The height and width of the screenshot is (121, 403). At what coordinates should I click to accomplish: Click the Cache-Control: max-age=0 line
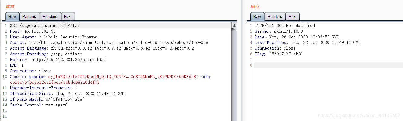tap(38, 105)
